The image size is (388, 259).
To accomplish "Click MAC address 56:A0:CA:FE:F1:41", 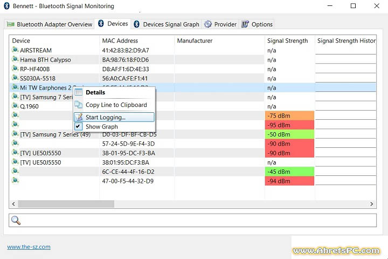I will coord(125,79).
